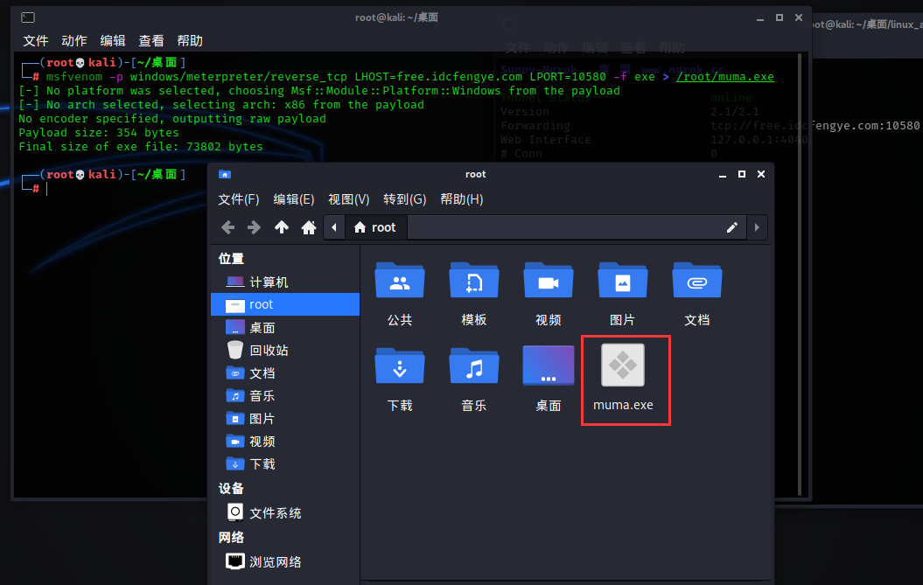Open 动作 menu in terminal window
The image size is (923, 585).
[x=74, y=40]
